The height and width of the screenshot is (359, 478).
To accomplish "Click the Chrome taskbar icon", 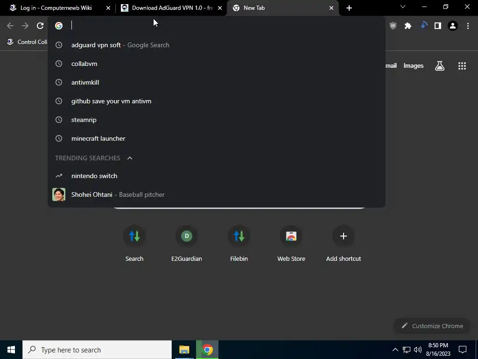I will 207,350.
